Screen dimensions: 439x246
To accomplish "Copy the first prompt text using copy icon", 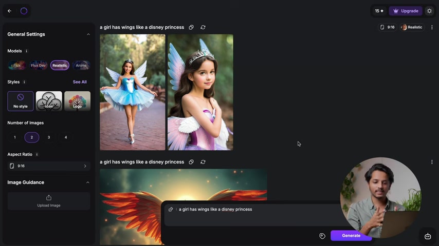I will (191, 27).
